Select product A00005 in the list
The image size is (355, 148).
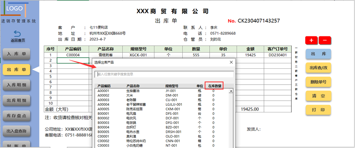coord(162,109)
